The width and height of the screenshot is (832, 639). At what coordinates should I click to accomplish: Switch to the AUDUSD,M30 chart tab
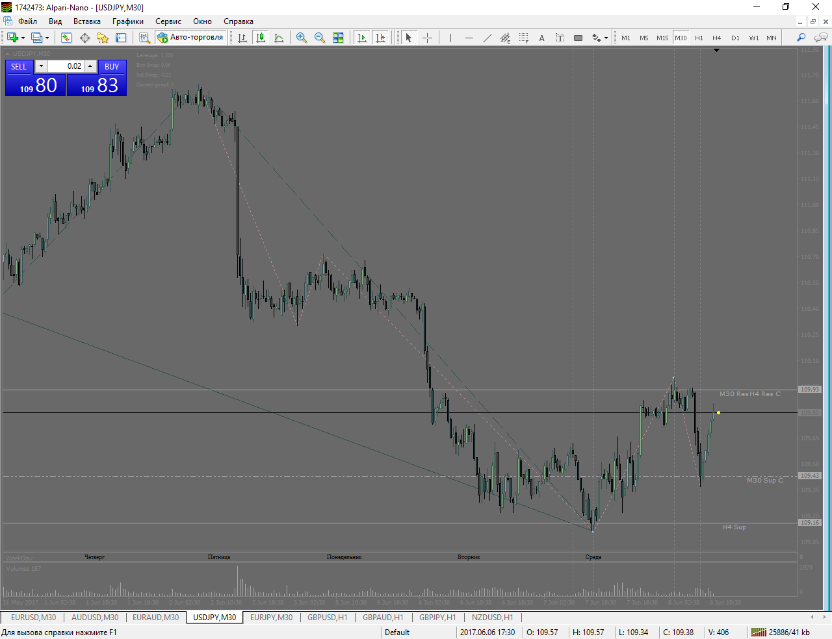pos(95,617)
